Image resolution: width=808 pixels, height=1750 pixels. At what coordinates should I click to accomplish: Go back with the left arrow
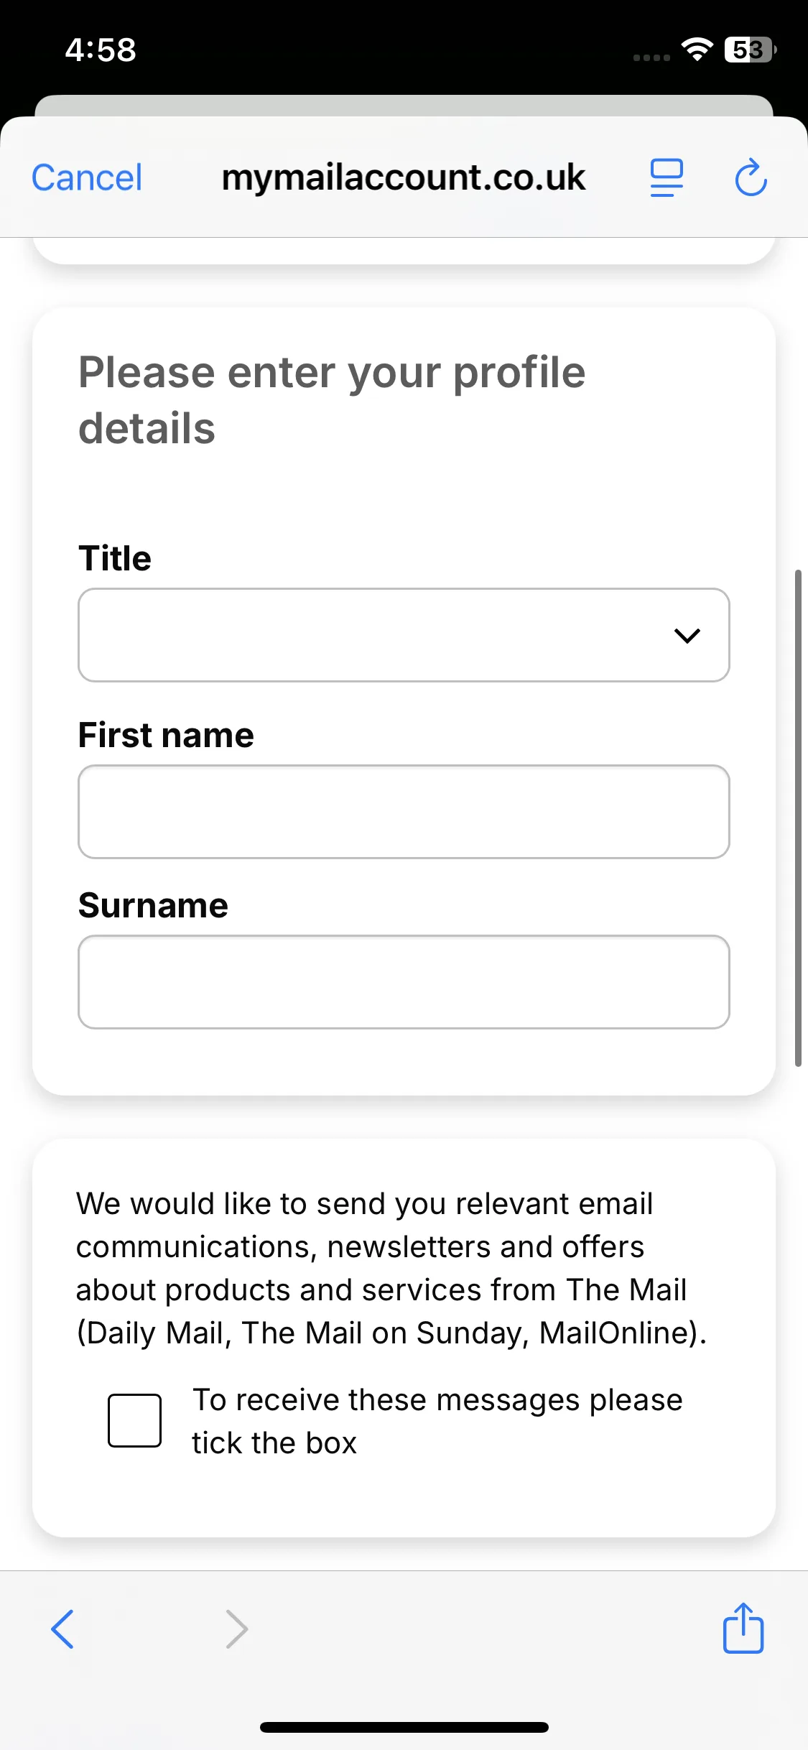(x=62, y=1629)
